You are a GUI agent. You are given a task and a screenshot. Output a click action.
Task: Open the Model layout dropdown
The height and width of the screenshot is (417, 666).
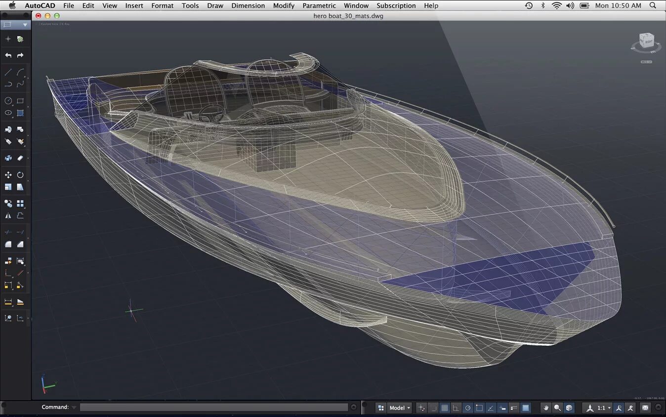400,408
